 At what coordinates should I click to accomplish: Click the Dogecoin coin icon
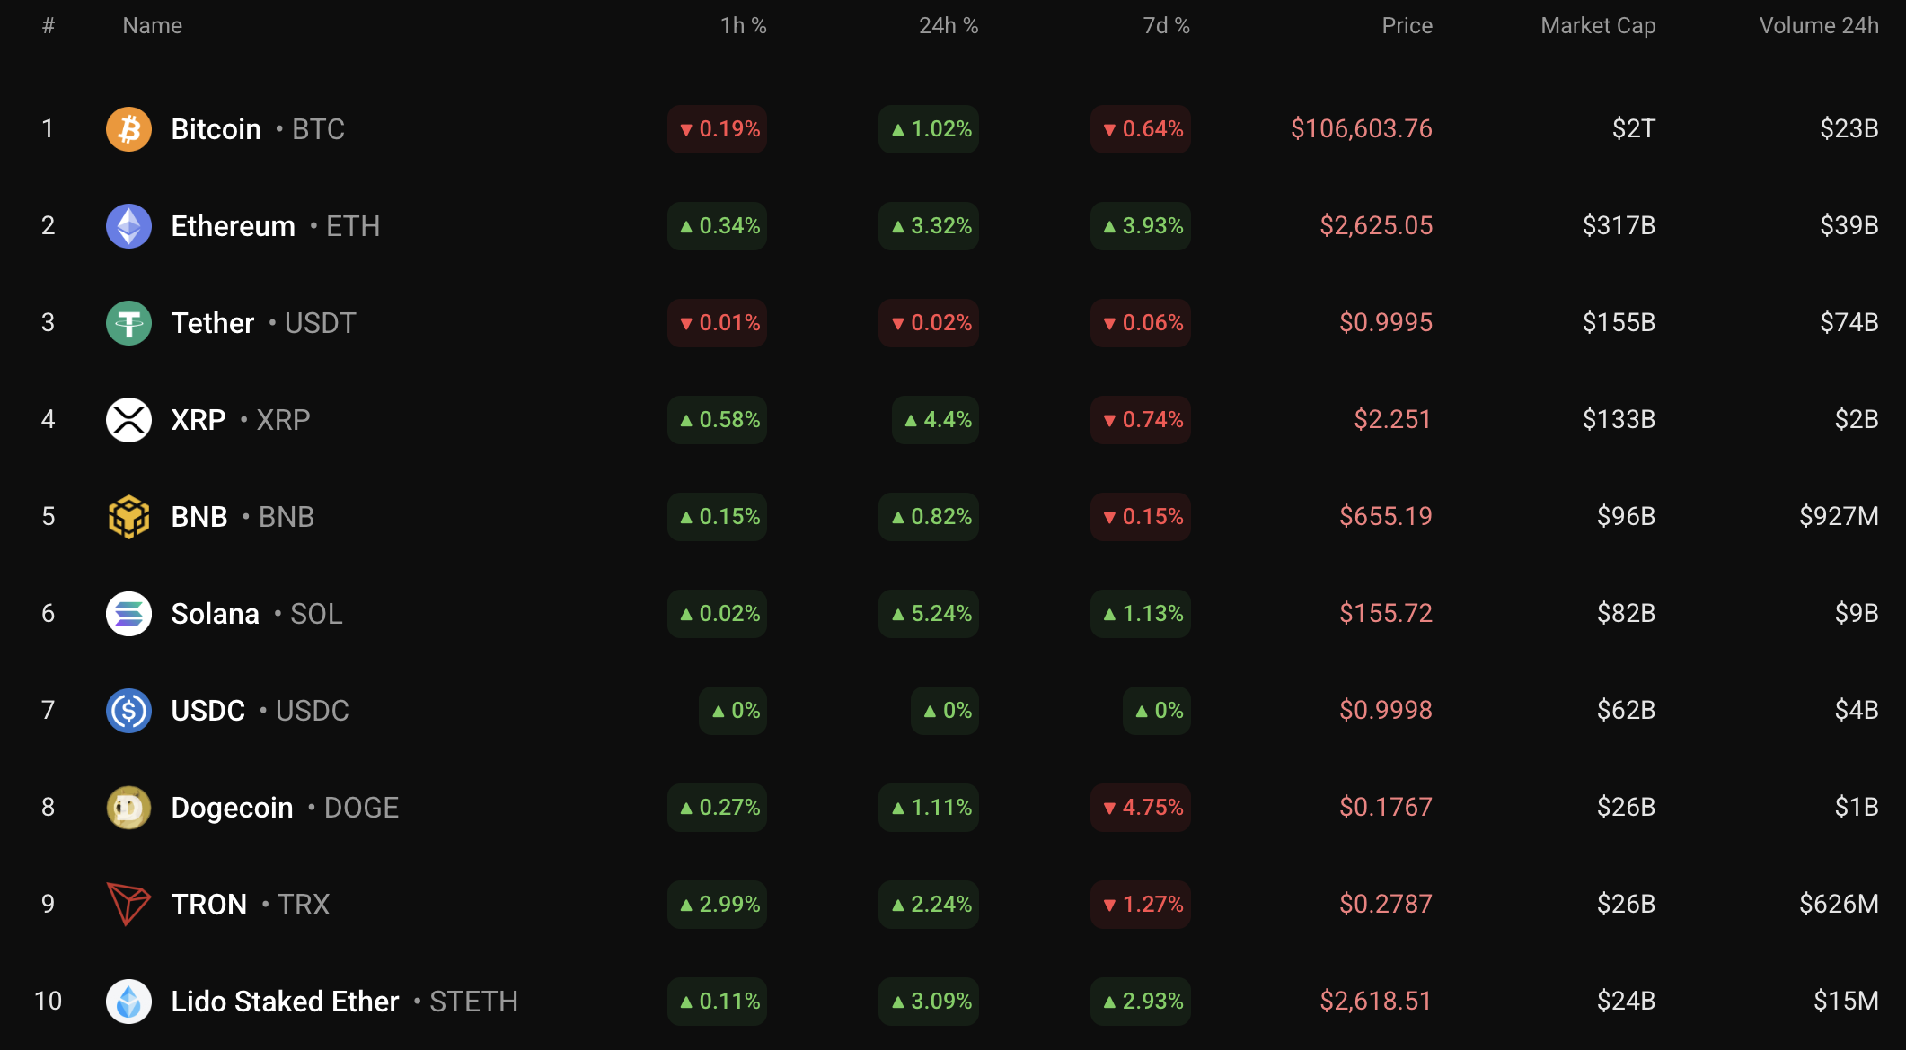(128, 808)
